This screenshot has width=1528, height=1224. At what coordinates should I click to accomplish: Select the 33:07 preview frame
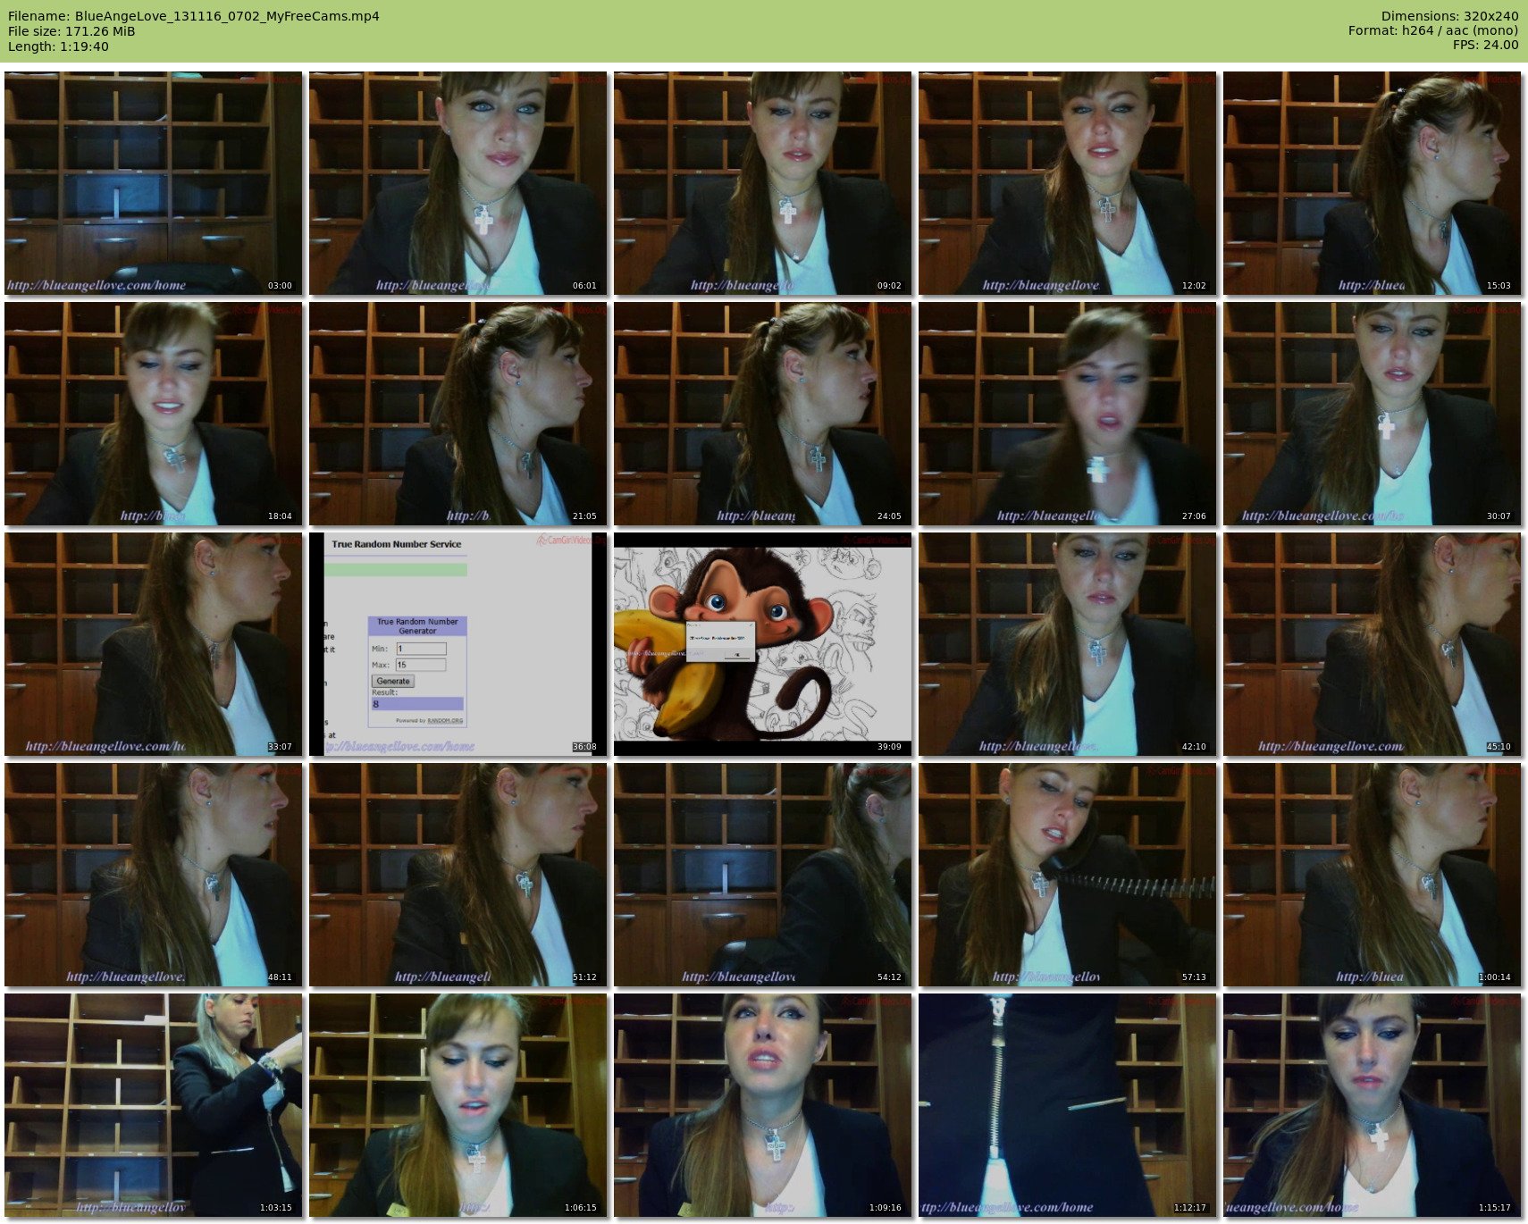point(154,644)
